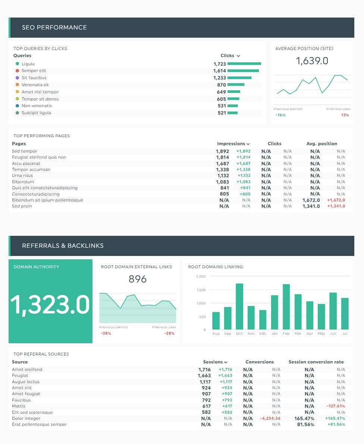Click the External Links area chart
The image size is (364, 444).
tap(138, 308)
